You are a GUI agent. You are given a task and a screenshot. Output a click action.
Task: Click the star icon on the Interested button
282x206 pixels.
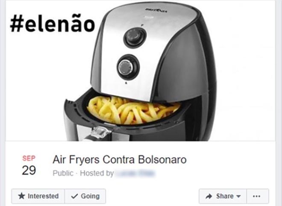(22, 196)
